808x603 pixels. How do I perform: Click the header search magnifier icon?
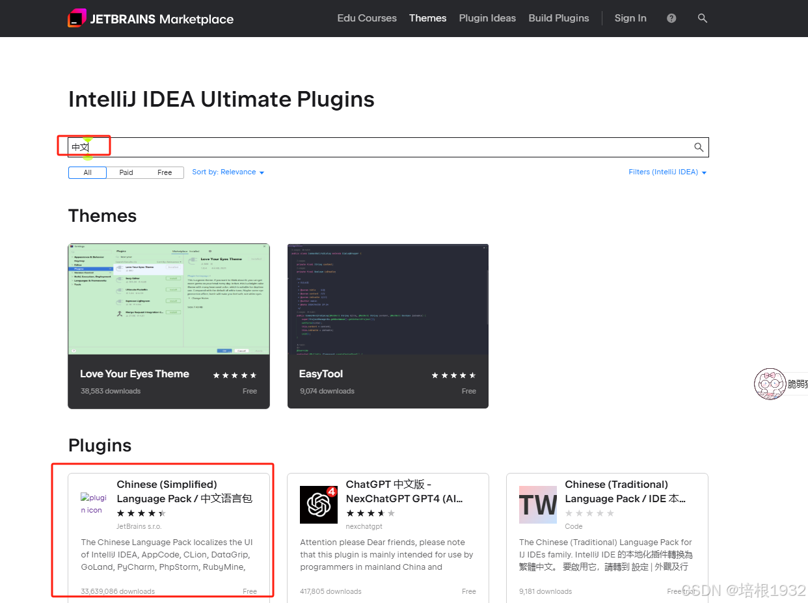coord(703,18)
